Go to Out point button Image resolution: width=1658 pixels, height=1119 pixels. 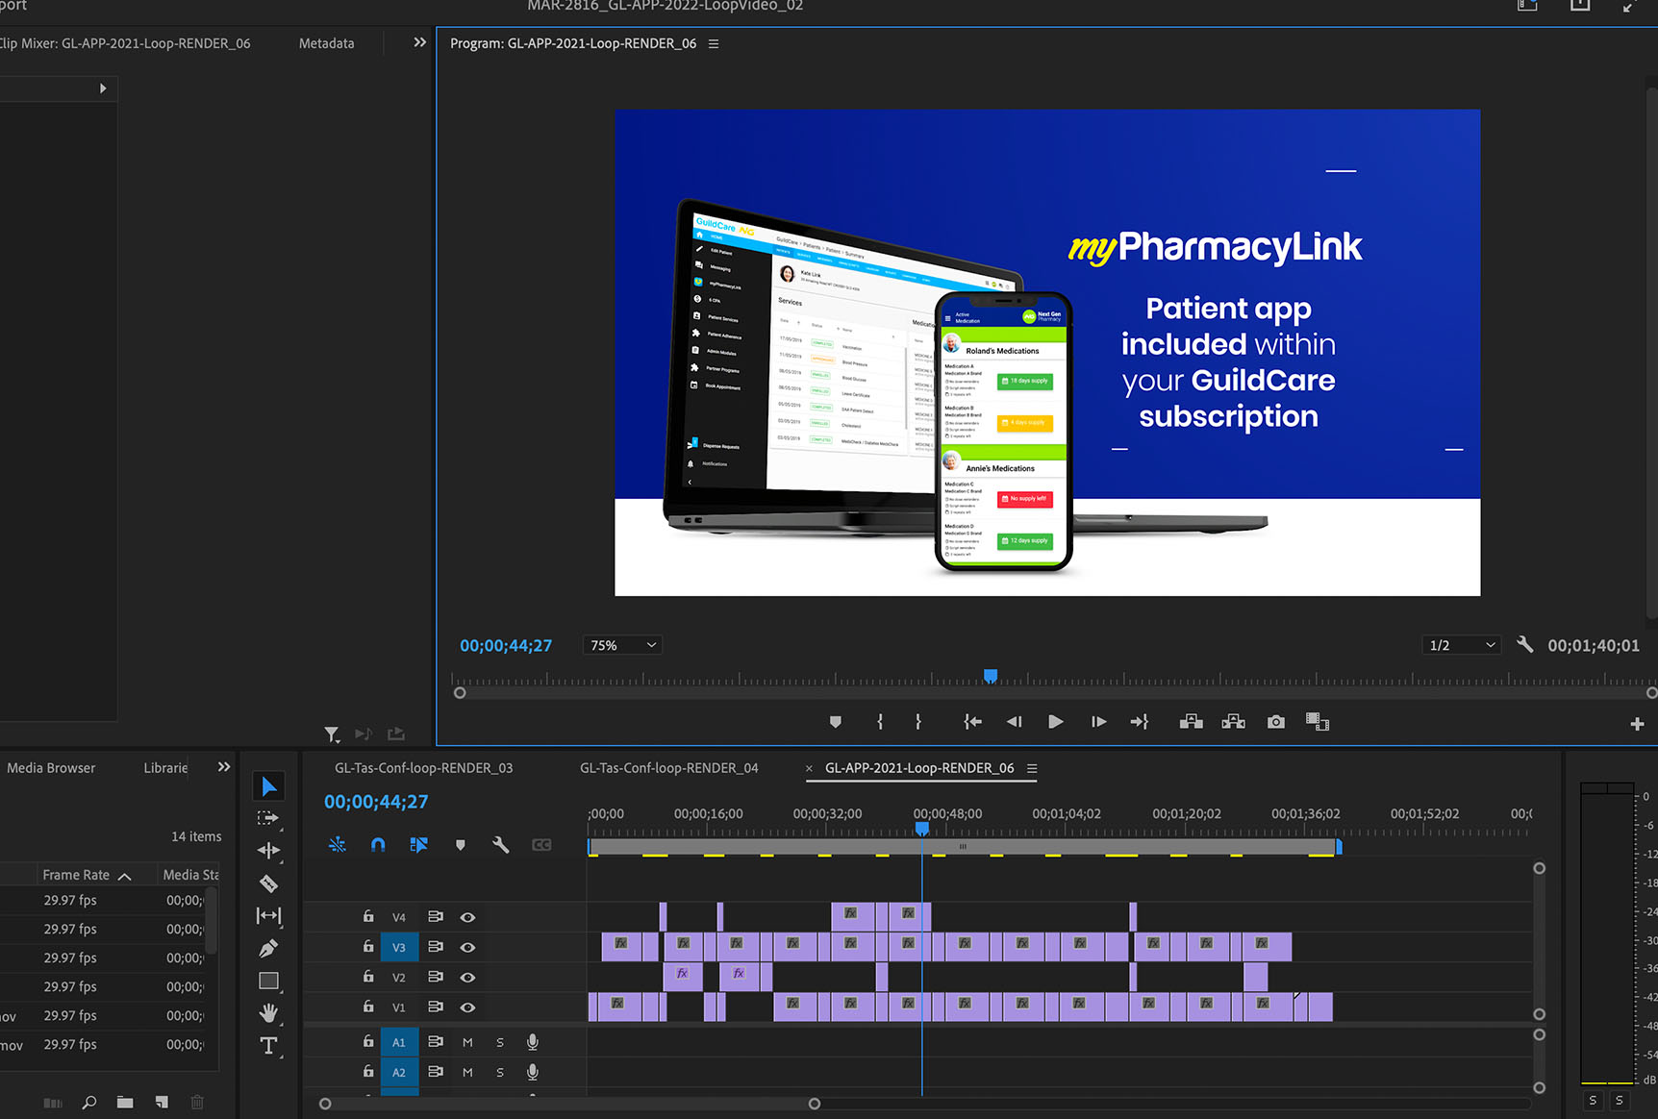coord(1140,722)
